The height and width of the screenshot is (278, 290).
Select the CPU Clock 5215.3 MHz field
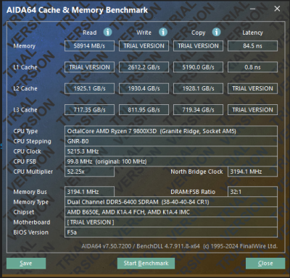(x=171, y=151)
